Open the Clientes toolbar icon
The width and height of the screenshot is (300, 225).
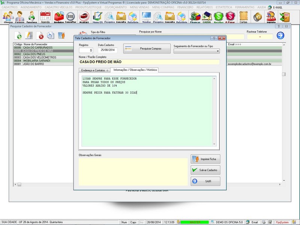click(x=8, y=17)
